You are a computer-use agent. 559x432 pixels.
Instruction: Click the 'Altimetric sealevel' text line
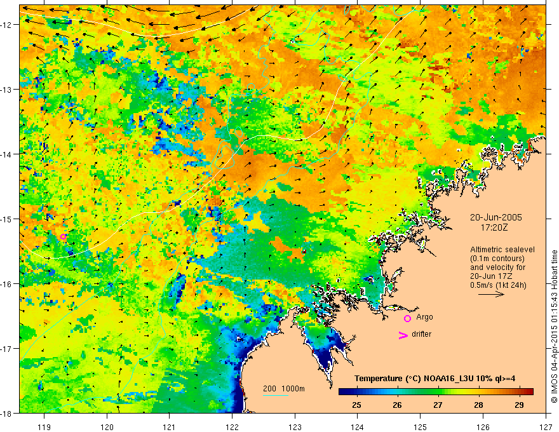(502, 250)
